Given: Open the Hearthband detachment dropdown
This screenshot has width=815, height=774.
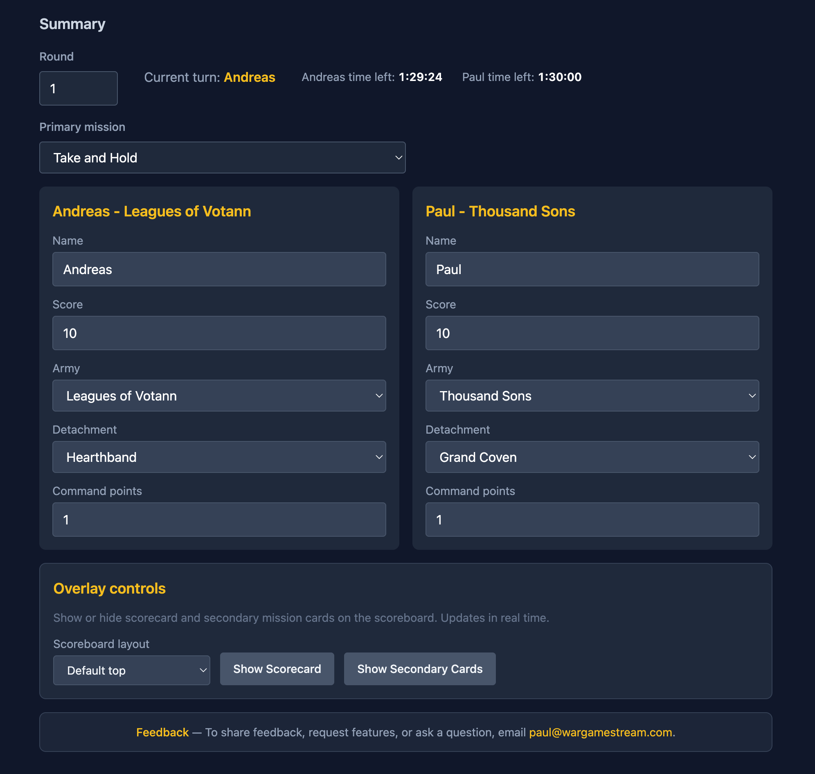Looking at the screenshot, I should point(219,457).
